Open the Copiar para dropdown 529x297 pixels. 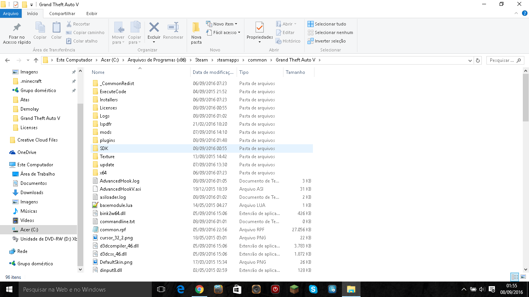135,33
